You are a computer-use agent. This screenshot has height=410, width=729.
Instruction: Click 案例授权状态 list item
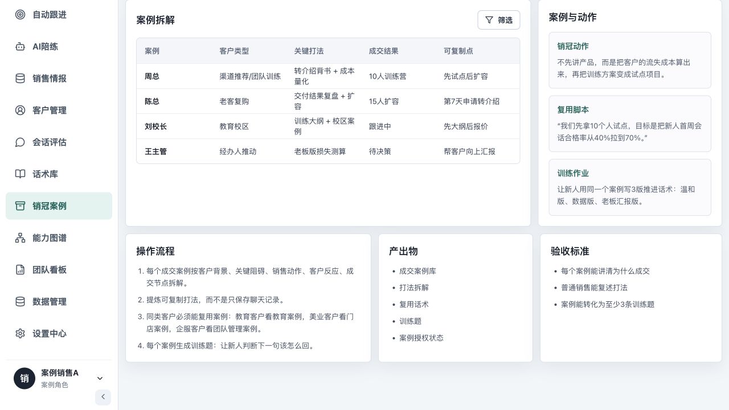pos(421,338)
